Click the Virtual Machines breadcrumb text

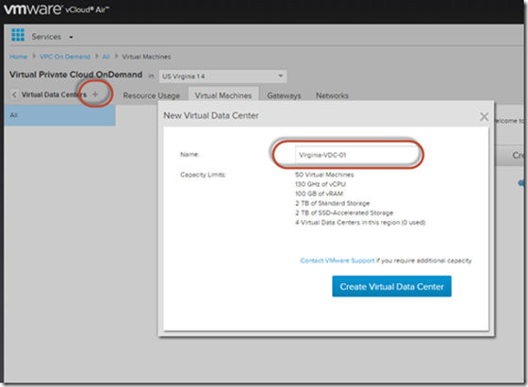pyautogui.click(x=146, y=57)
